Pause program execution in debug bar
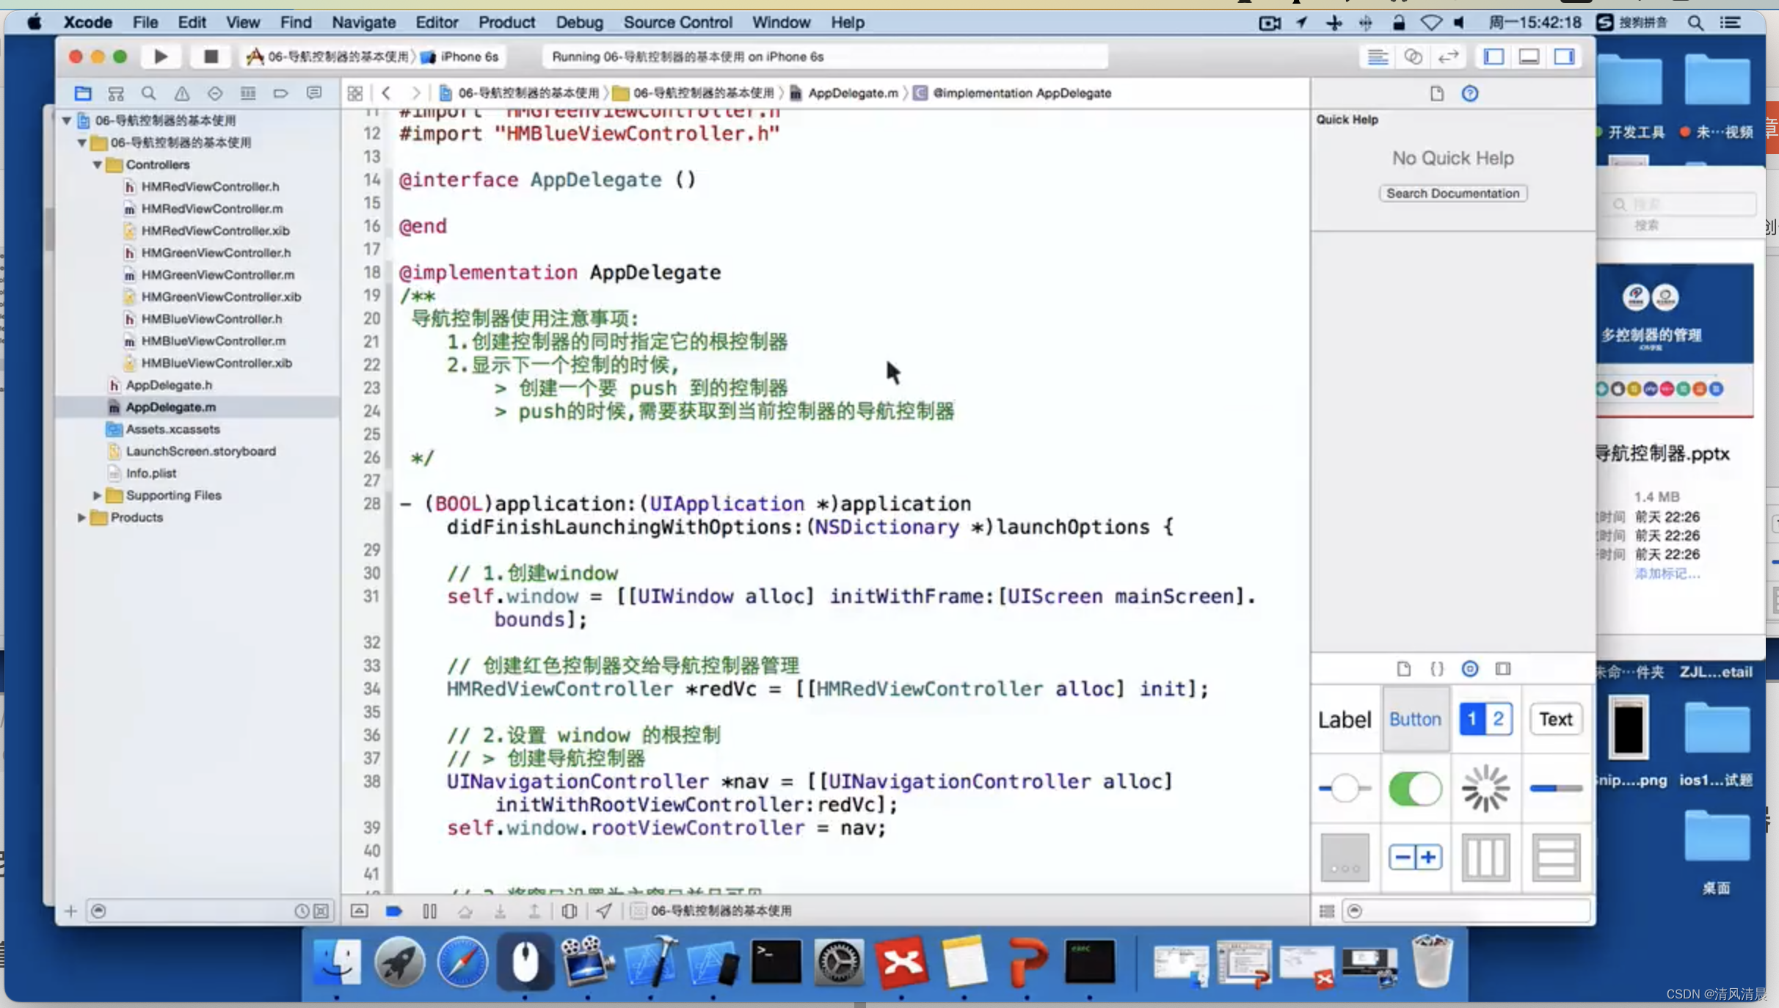This screenshot has height=1008, width=1779. tap(429, 910)
